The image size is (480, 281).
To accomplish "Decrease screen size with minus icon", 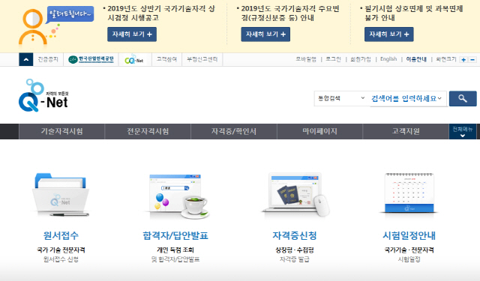I will coord(472,60).
